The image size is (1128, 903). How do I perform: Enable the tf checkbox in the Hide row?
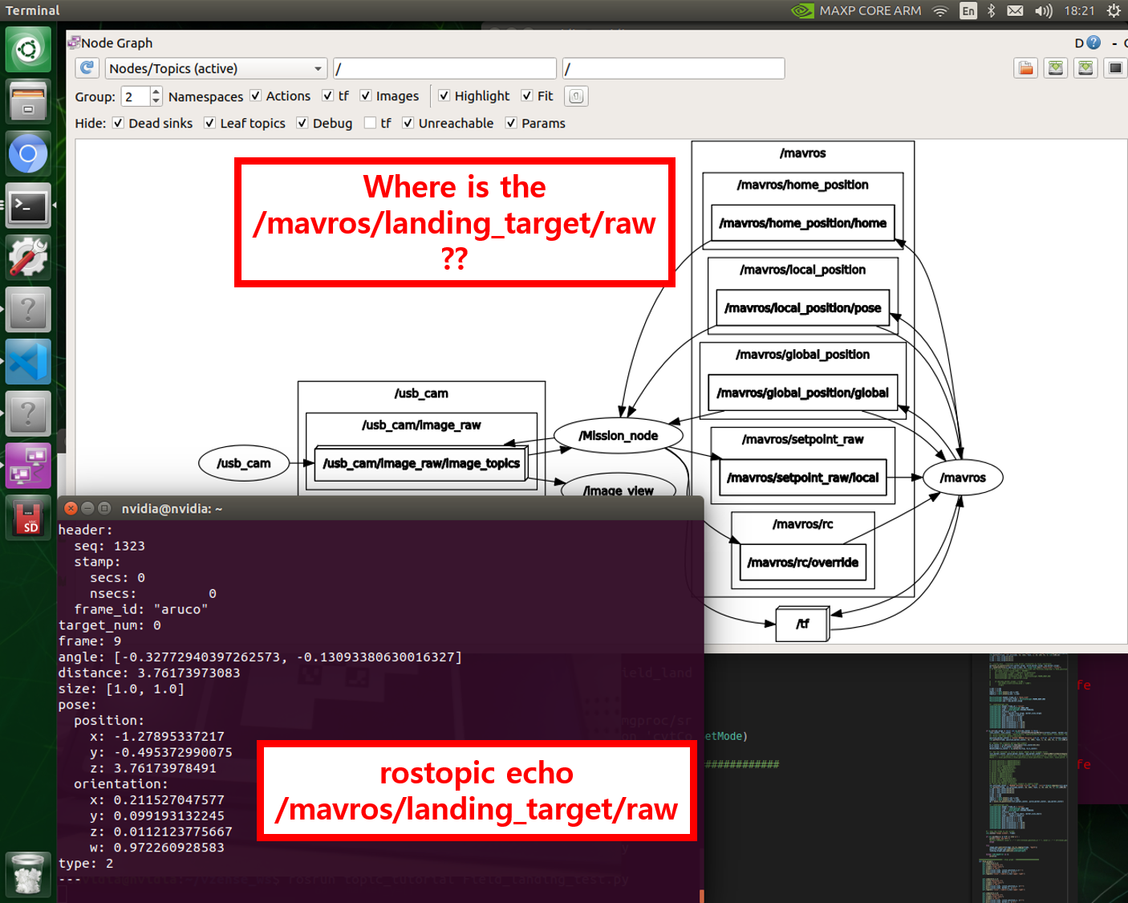tap(371, 123)
